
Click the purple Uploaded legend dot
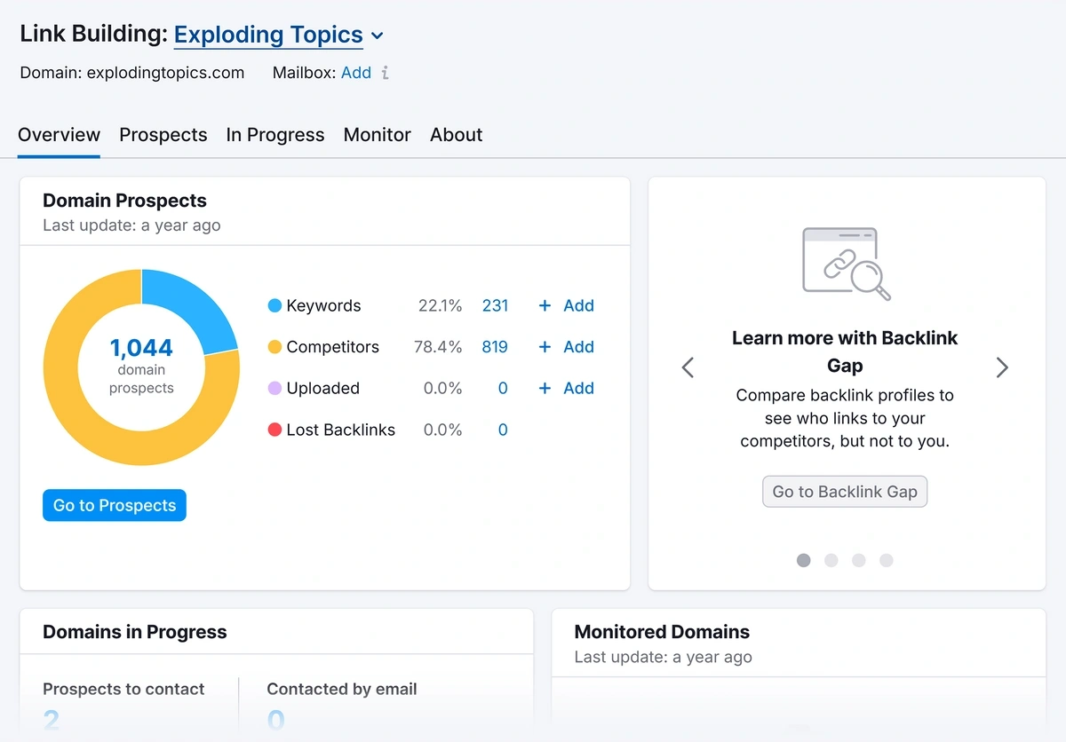[x=274, y=388]
